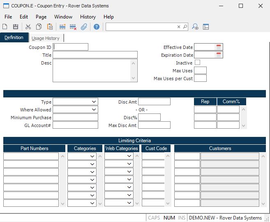Switch to the Usage History tab
The width and height of the screenshot is (270, 222).
coord(46,38)
